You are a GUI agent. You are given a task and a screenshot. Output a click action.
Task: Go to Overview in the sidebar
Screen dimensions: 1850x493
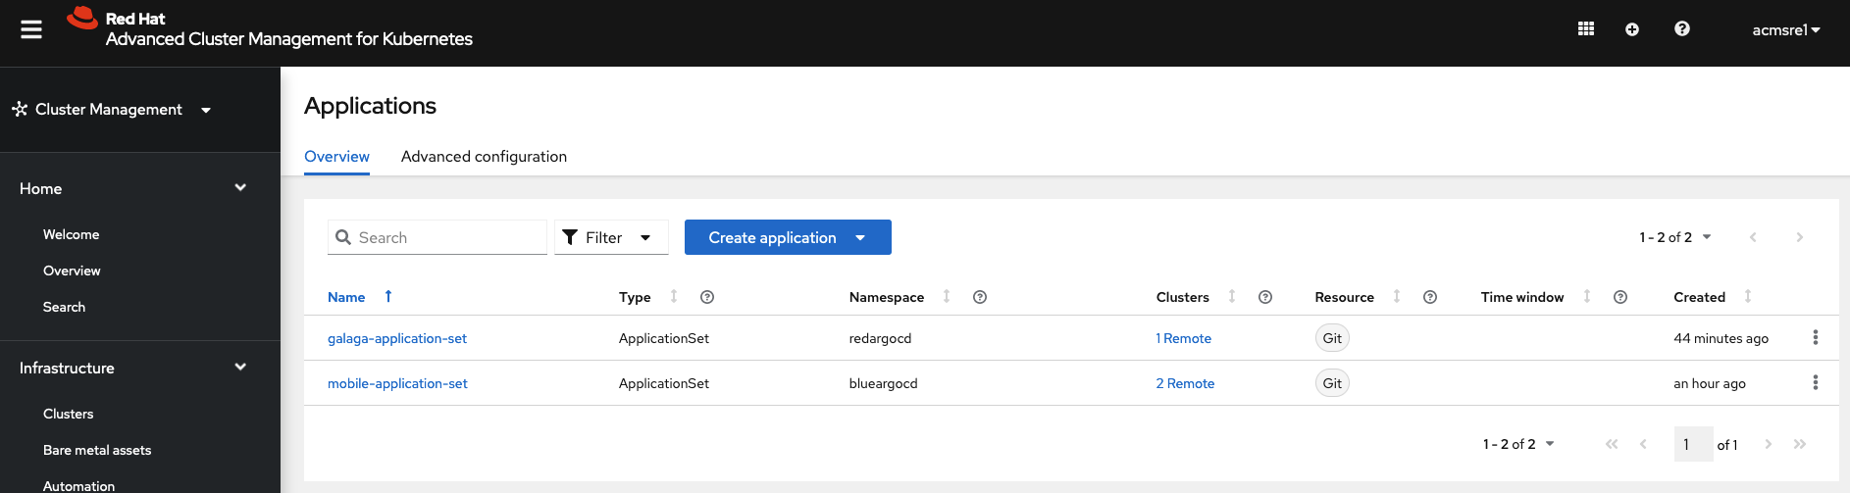72,271
